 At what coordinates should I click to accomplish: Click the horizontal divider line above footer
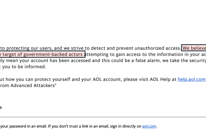(103, 117)
